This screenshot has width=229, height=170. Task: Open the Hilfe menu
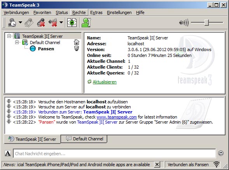click(140, 12)
